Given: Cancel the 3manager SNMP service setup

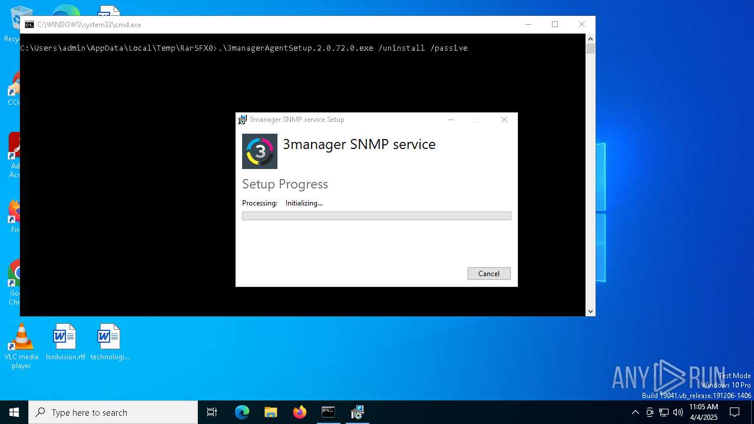Looking at the screenshot, I should [489, 273].
